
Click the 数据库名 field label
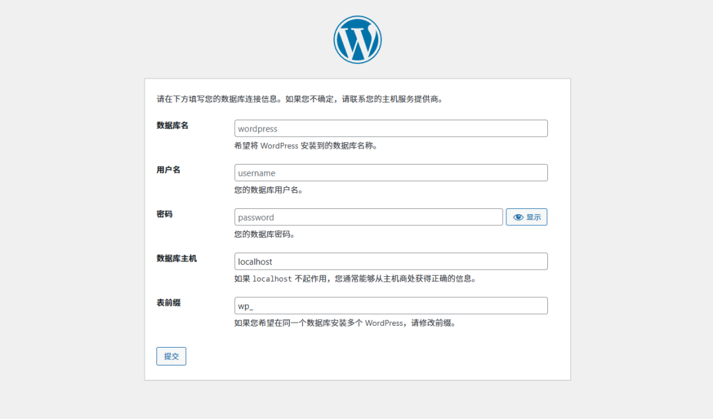tap(171, 125)
